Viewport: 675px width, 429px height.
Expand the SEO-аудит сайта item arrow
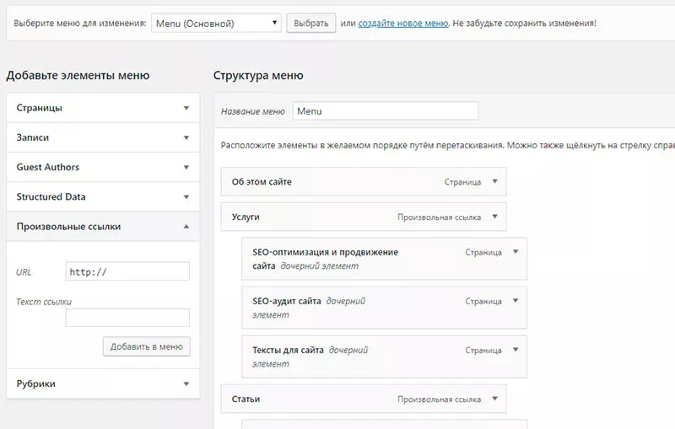coord(516,301)
